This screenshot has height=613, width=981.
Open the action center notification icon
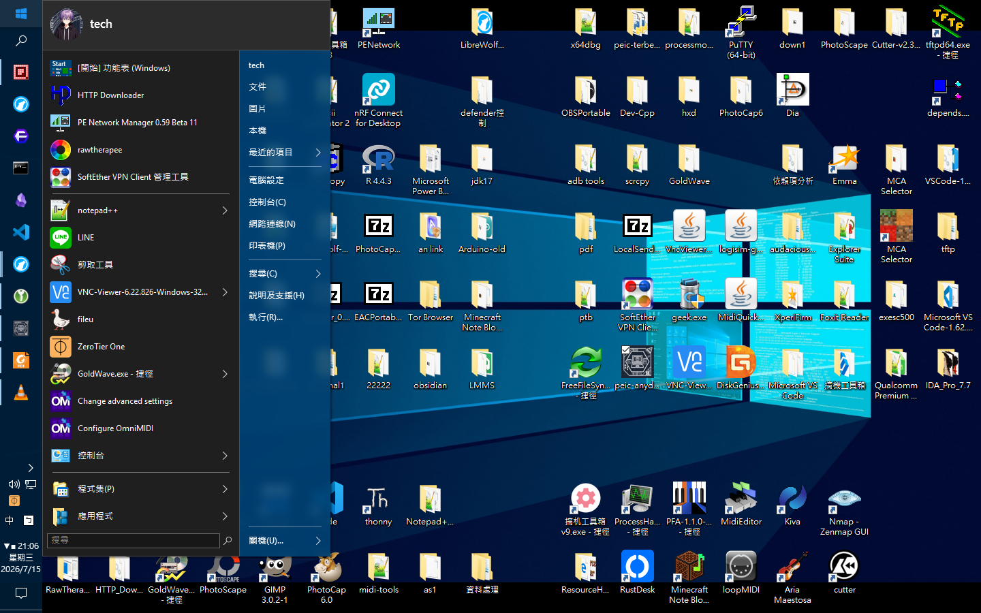click(x=21, y=593)
